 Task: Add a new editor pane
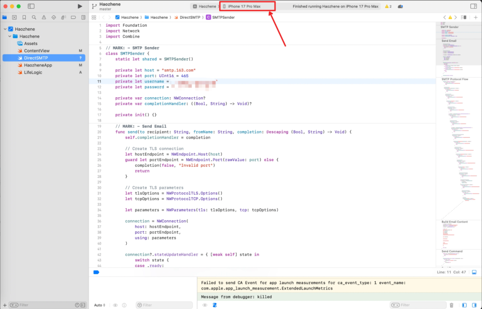476,17
